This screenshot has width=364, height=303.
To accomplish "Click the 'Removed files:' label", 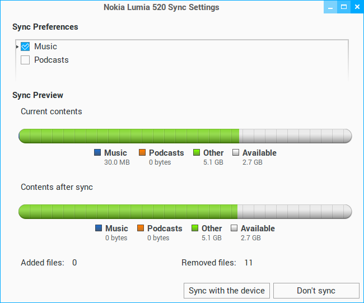I will click(209, 263).
